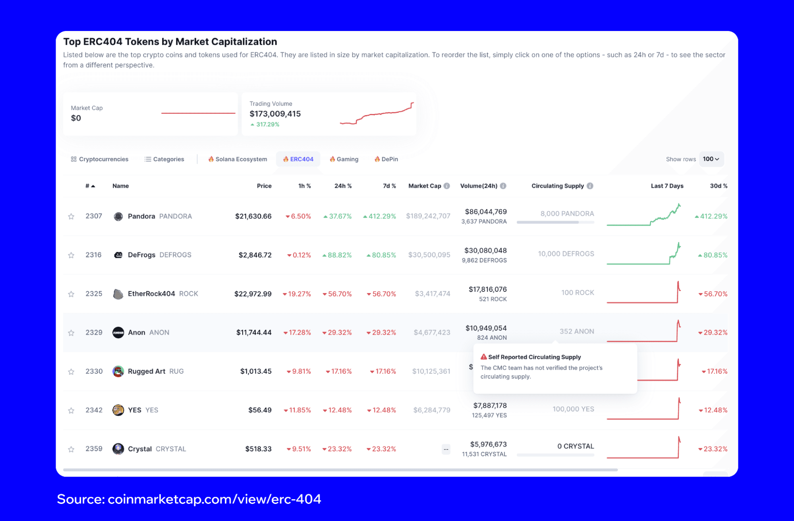
Task: Sort by the 24h % column header
Action: click(x=343, y=186)
